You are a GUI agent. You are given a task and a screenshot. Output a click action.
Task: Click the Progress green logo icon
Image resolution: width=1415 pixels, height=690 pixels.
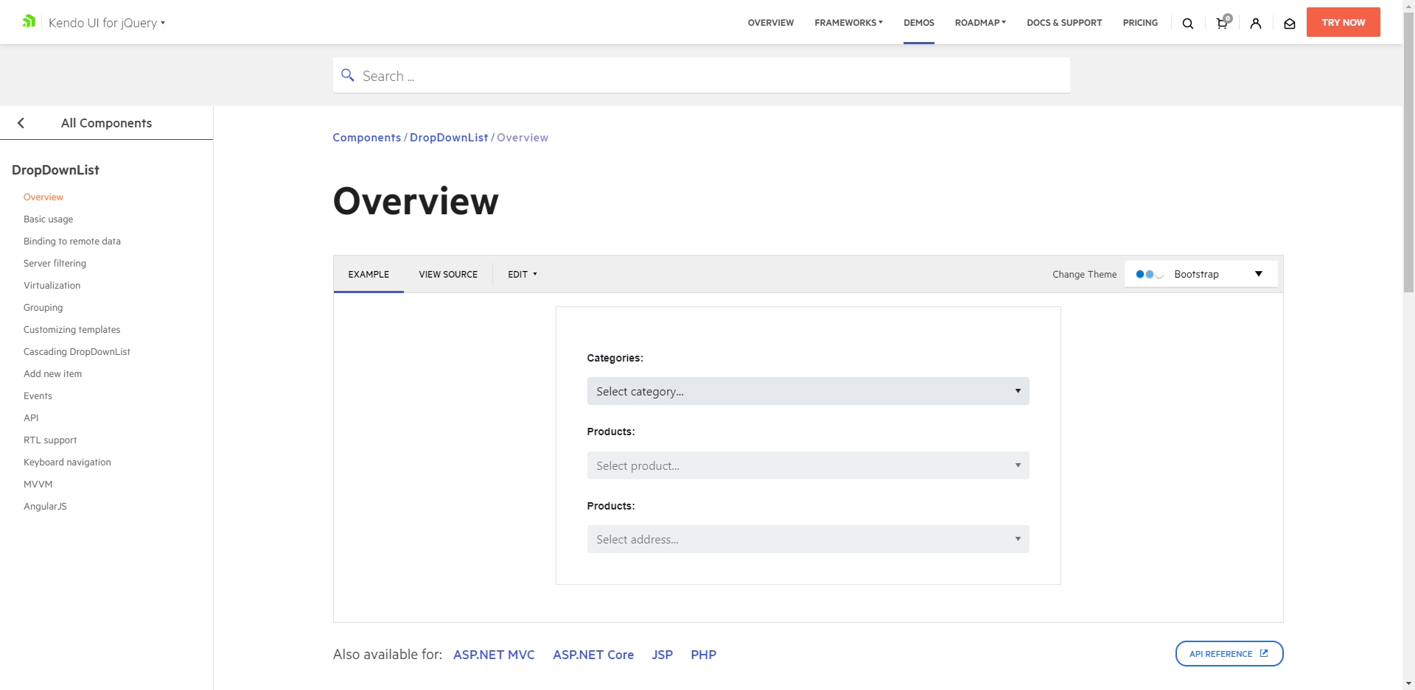29,21
